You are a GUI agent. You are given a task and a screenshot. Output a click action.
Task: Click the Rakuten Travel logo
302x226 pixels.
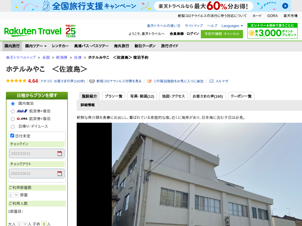click(33, 31)
